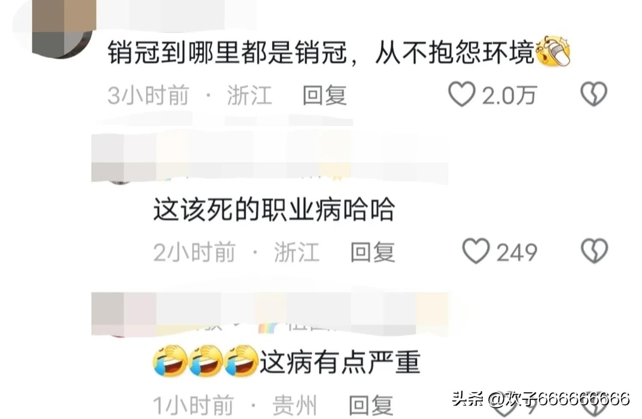The height and width of the screenshot is (419, 642).
Task: Dislike the 销冠到哪里都是销冠 comment
Action: tap(594, 94)
